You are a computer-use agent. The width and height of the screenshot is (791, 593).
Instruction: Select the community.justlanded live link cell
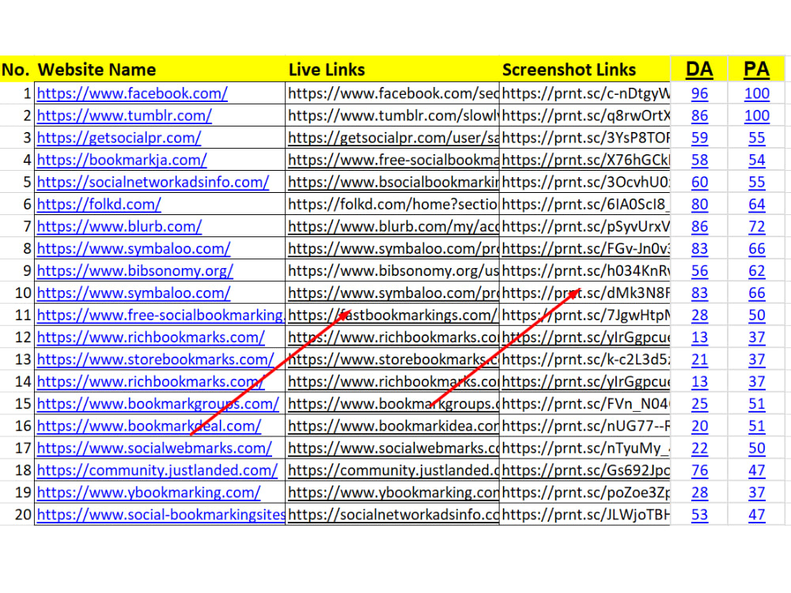392,470
